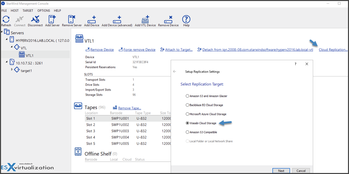Open the OPTIONS menu
349x174 pixels.
tap(44, 11)
